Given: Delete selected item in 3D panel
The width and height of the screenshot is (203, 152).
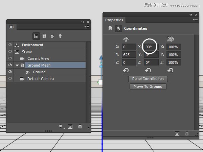Looking at the screenshot, I should (x=80, y=127).
